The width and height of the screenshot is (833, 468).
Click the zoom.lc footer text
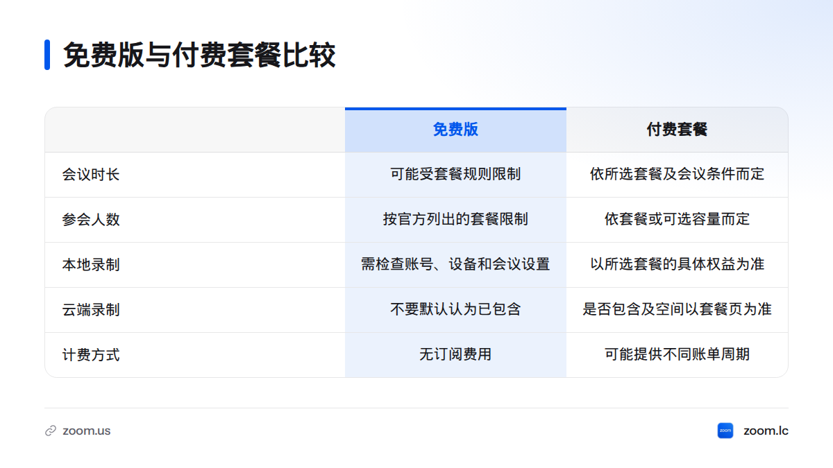tap(766, 431)
